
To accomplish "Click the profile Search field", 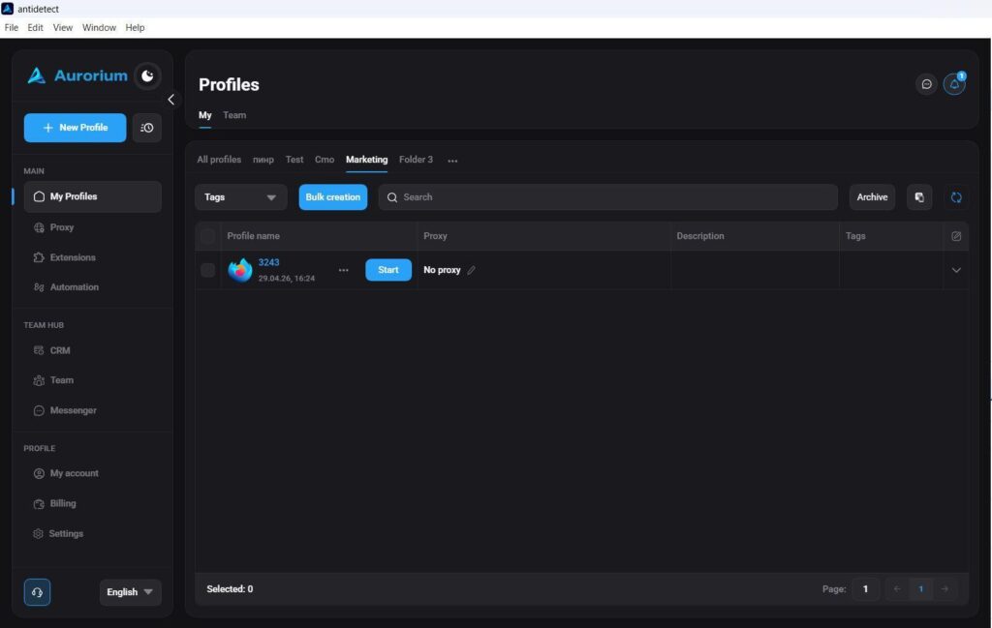I will 608,197.
